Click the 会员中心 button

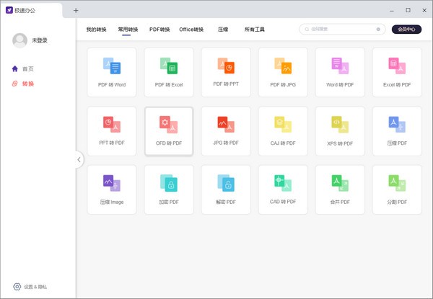[406, 30]
